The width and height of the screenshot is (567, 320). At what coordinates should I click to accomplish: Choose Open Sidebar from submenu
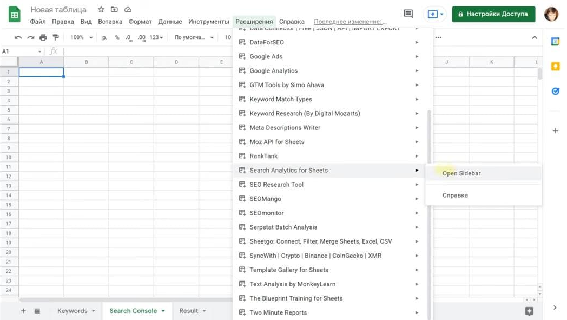click(x=461, y=173)
